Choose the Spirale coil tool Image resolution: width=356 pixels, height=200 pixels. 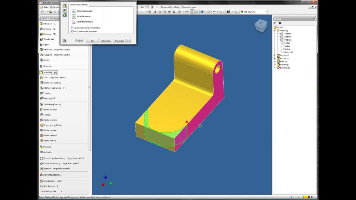click(45, 60)
